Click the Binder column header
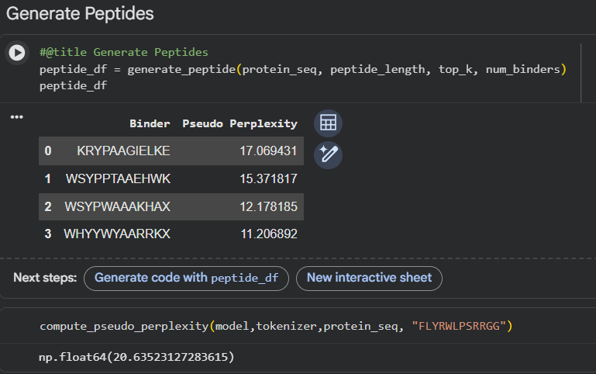 (150, 123)
